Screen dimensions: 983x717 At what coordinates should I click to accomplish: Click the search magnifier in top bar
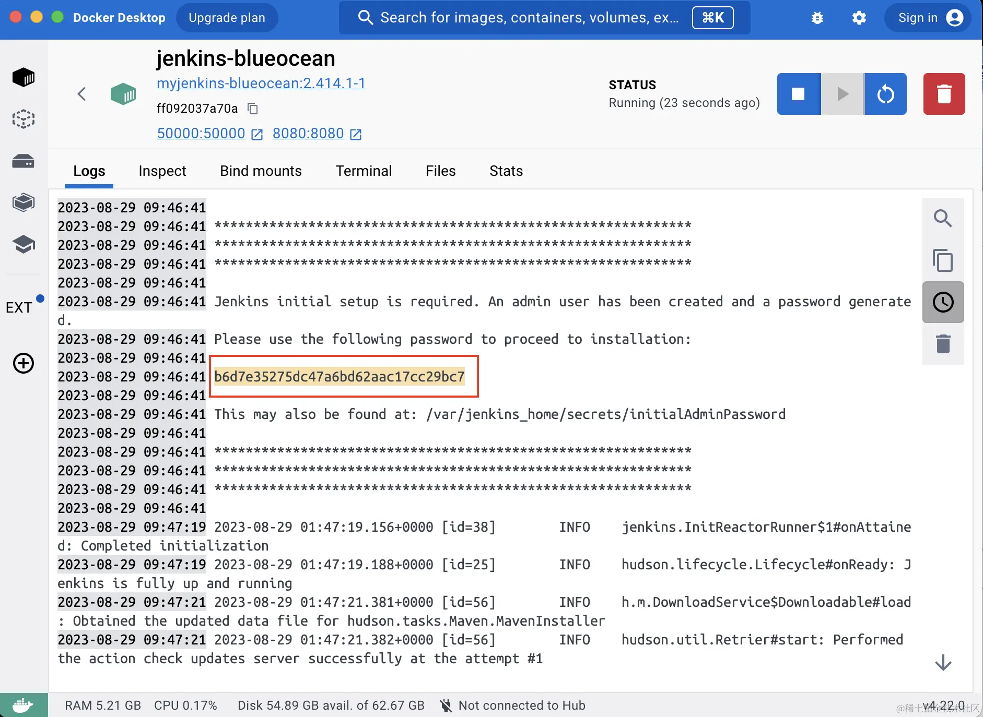coord(366,18)
